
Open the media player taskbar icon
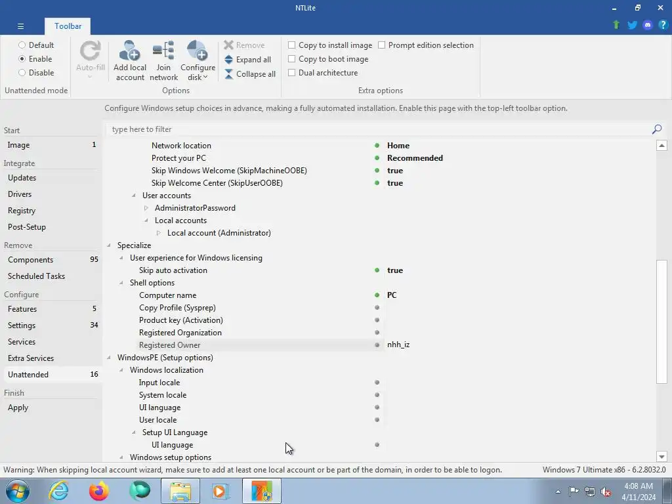pyautogui.click(x=221, y=491)
